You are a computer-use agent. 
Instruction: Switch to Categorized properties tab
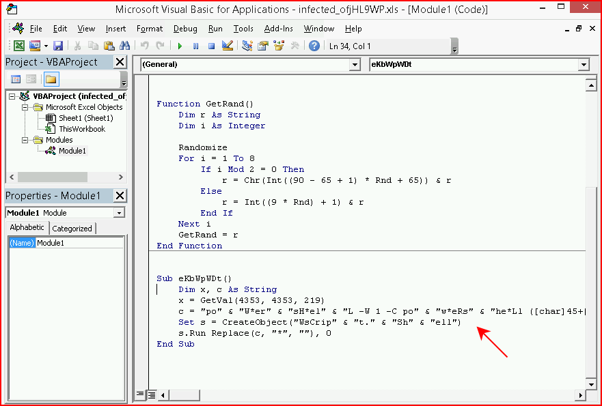coord(72,229)
